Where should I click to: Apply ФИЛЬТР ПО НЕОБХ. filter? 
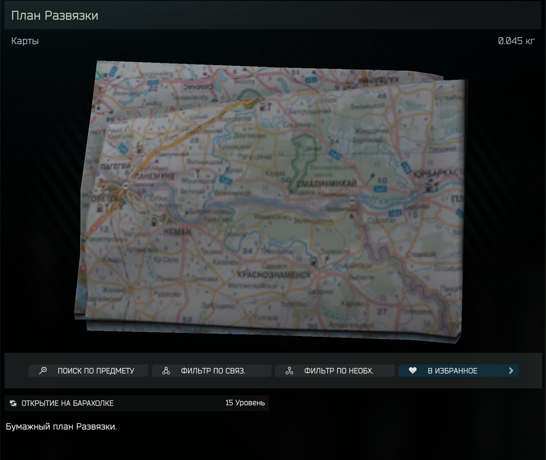[335, 371]
